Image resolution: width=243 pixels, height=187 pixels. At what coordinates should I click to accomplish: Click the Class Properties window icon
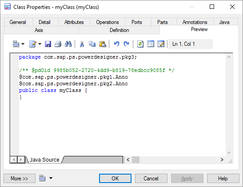(x=8, y=7)
